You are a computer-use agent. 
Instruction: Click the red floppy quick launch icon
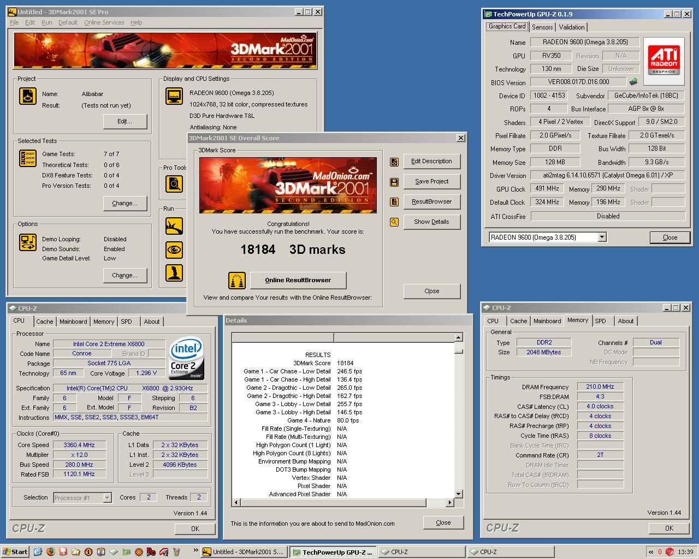coord(63,552)
